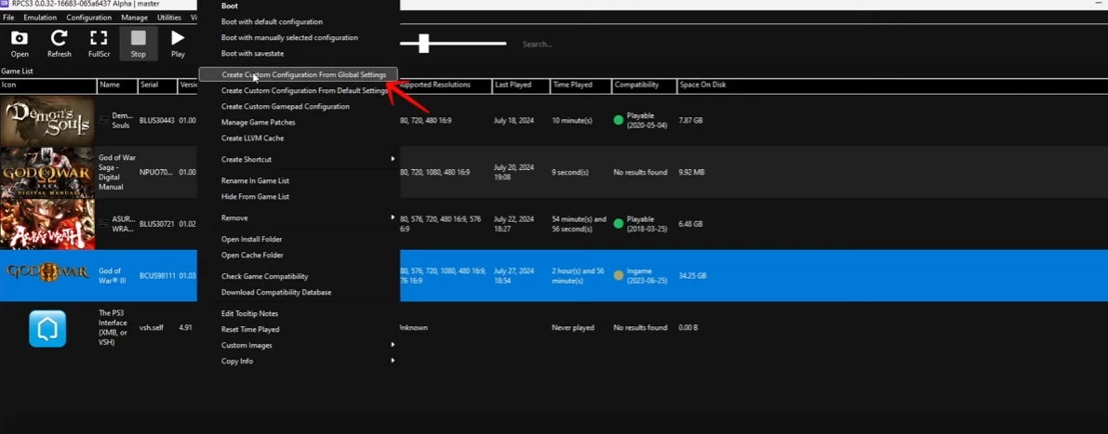This screenshot has height=434, width=1108.
Task: Choose Boot with savestate option
Action: [x=252, y=54]
